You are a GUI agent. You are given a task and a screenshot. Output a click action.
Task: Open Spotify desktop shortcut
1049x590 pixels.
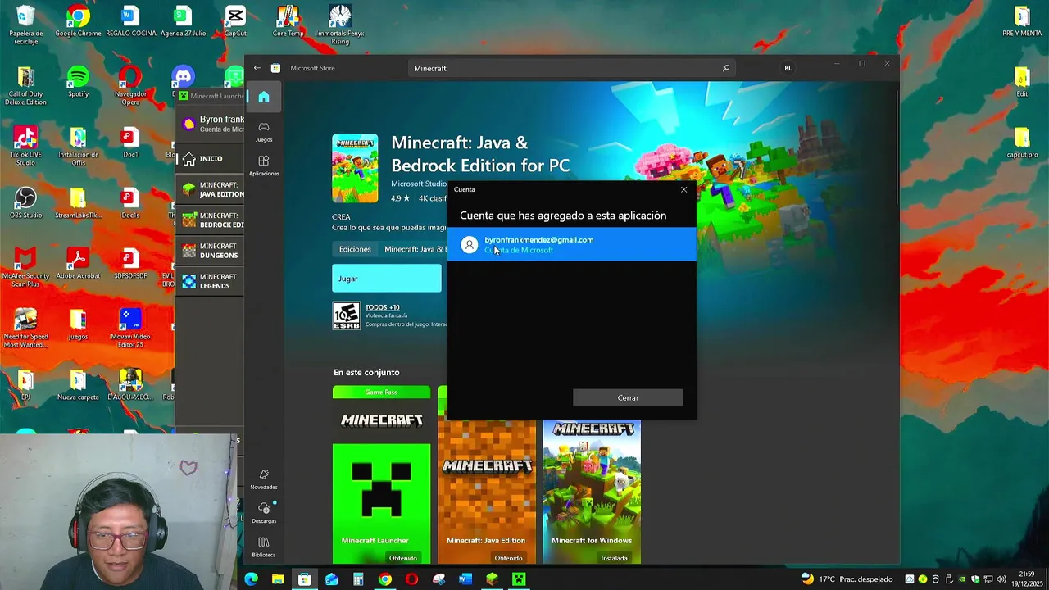pos(78,82)
